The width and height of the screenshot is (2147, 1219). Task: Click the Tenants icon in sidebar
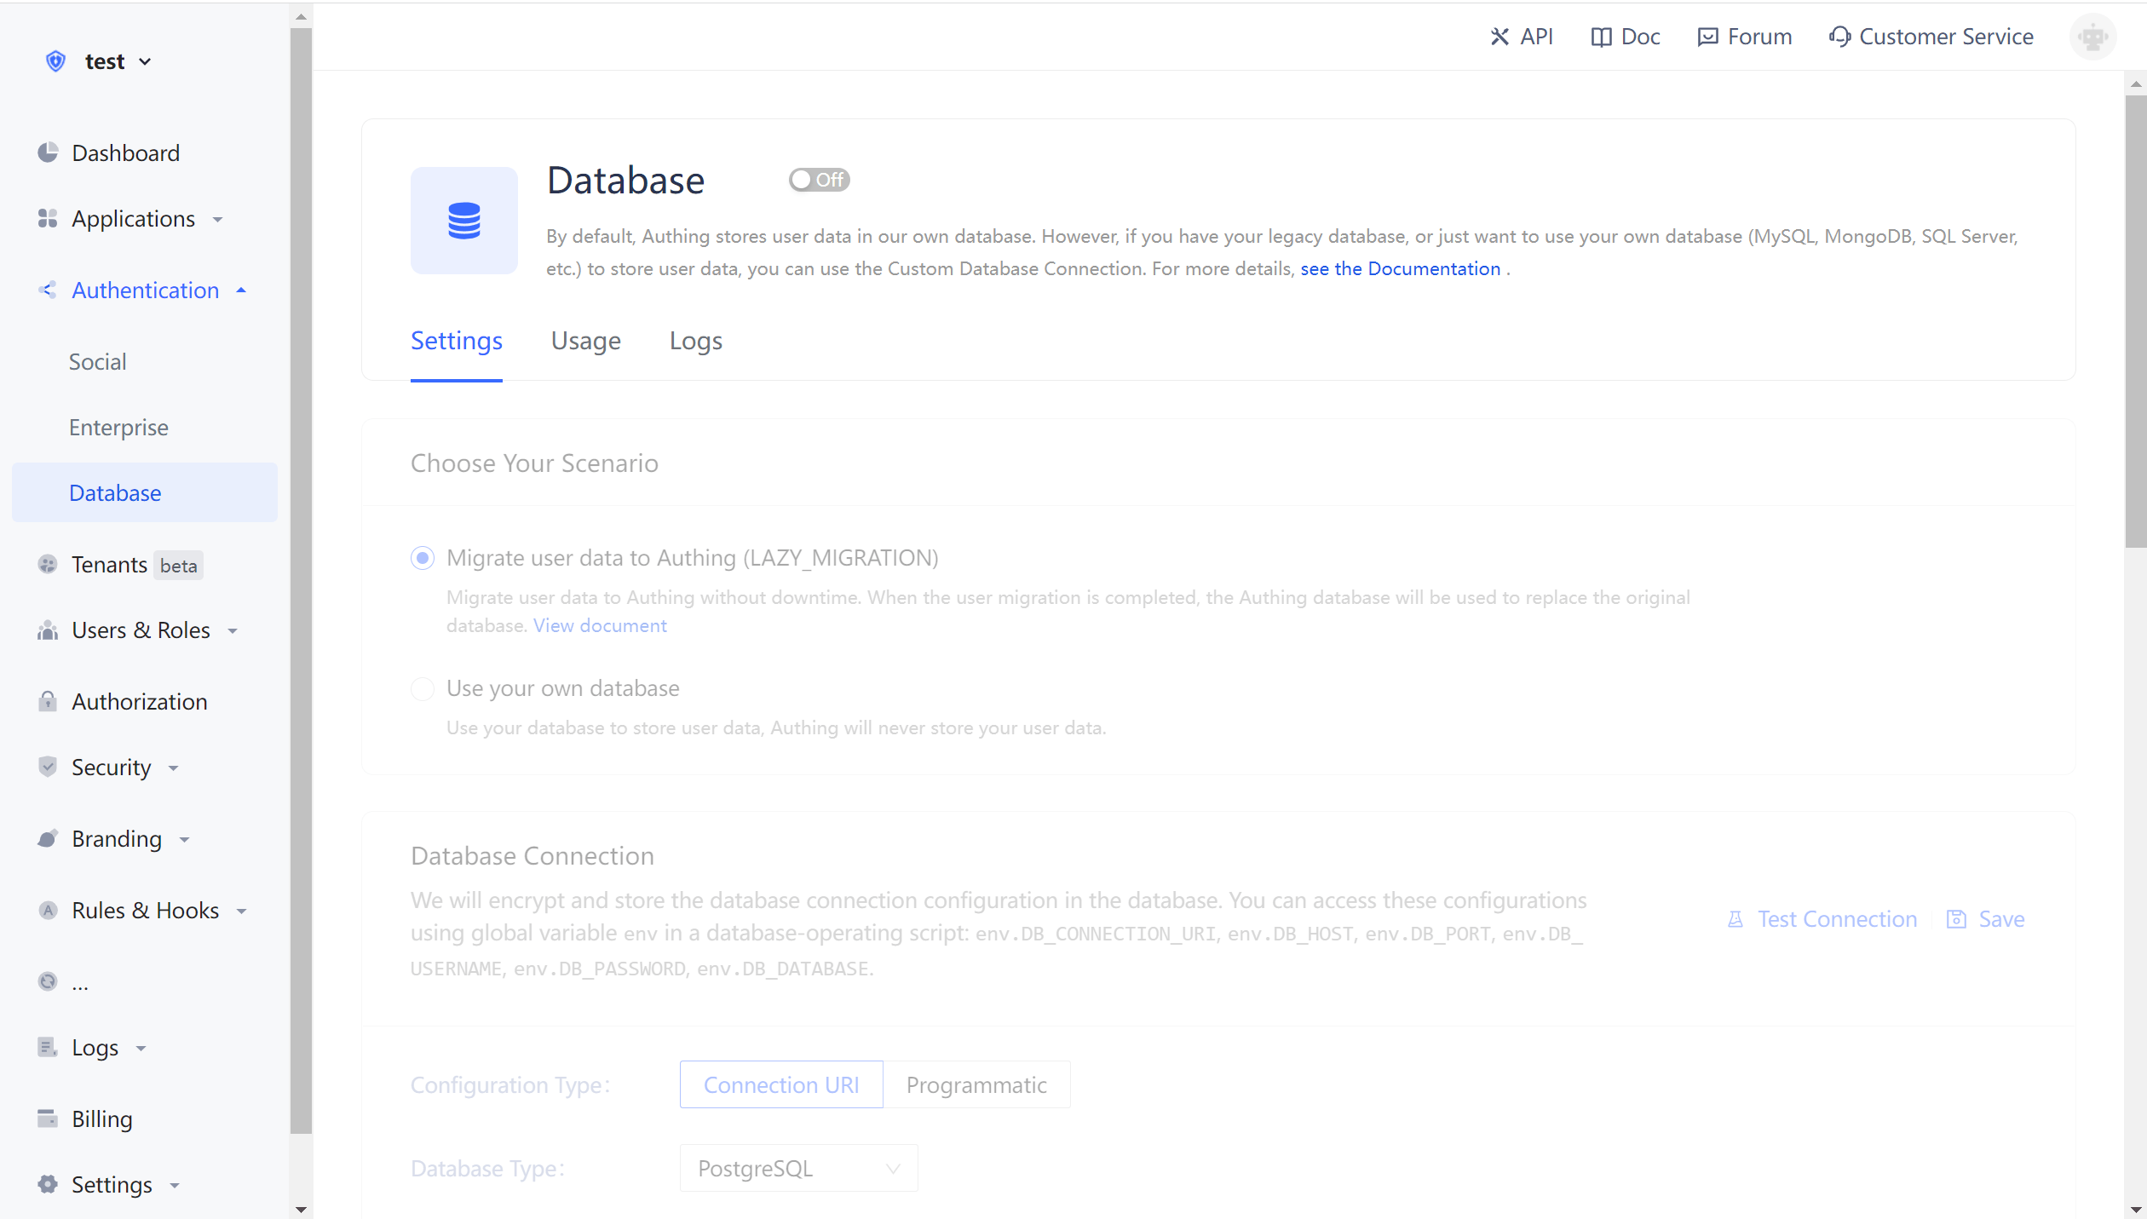[48, 564]
